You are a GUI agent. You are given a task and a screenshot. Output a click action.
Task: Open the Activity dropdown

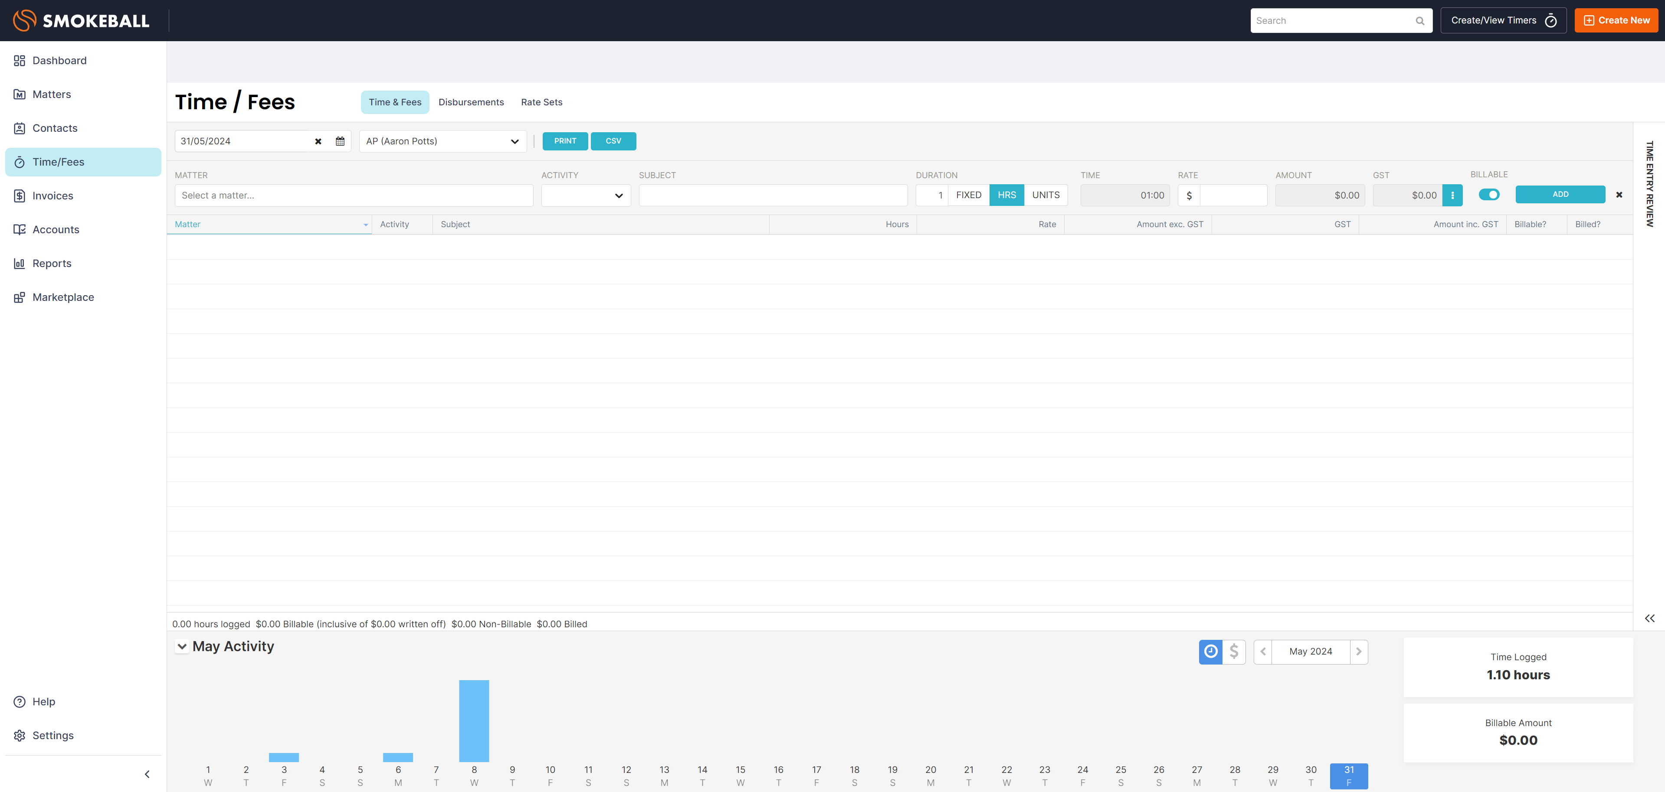(x=586, y=195)
